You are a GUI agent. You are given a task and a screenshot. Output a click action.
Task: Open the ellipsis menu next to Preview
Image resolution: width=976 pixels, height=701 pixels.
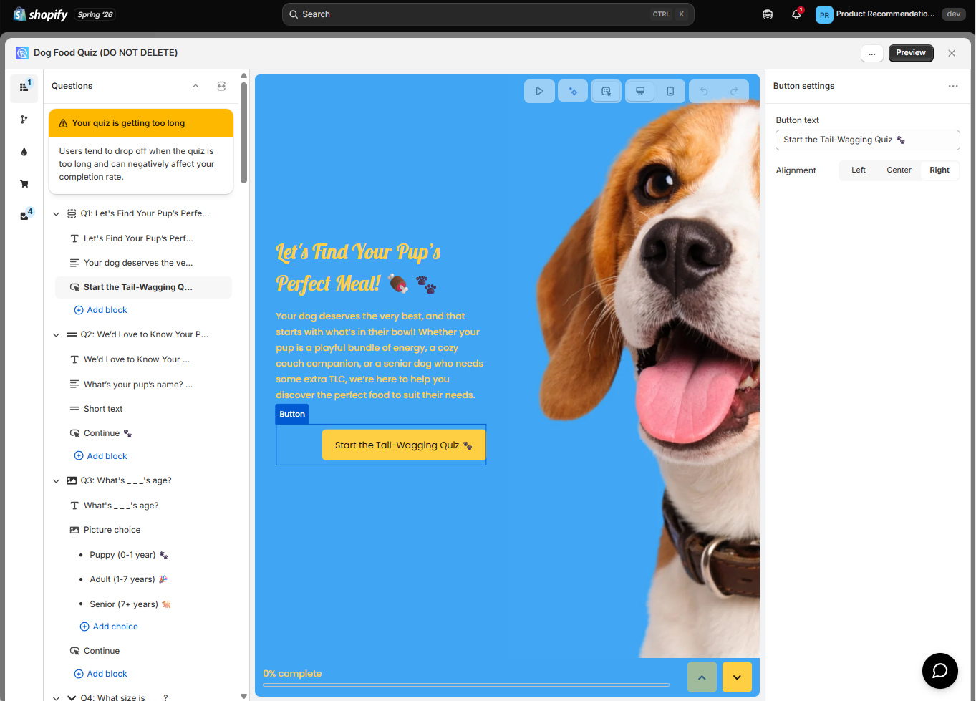(872, 53)
